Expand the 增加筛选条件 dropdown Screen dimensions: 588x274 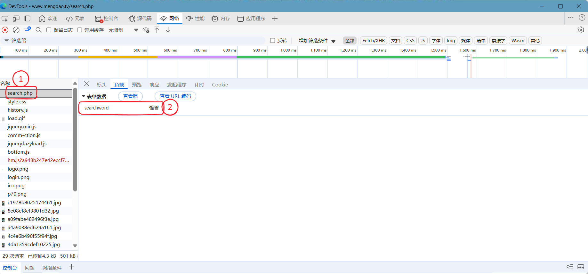[x=317, y=41]
